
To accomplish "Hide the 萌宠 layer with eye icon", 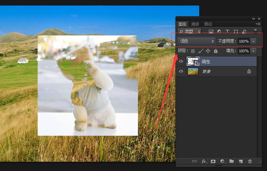I will (181, 62).
